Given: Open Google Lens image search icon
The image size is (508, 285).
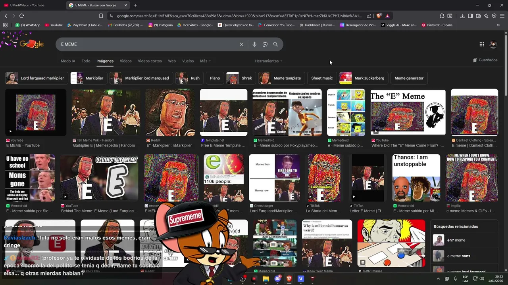Looking at the screenshot, I should pyautogui.click(x=265, y=44).
